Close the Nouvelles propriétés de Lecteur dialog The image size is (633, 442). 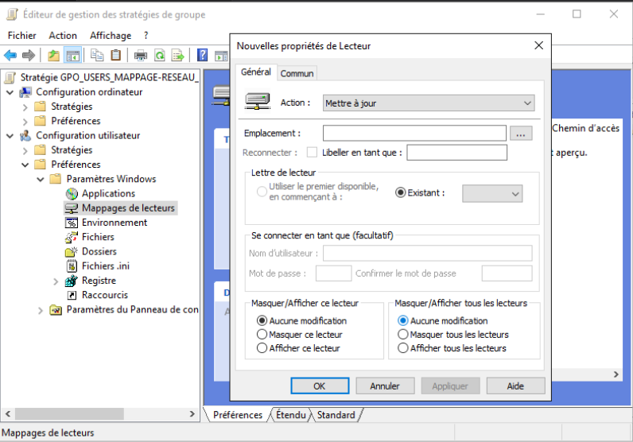point(539,45)
